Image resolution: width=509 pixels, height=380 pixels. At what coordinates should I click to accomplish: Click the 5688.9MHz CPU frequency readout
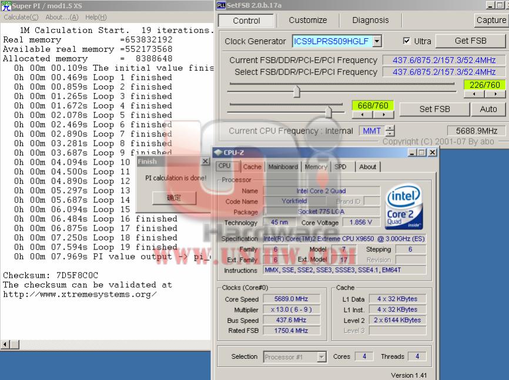[476, 131]
